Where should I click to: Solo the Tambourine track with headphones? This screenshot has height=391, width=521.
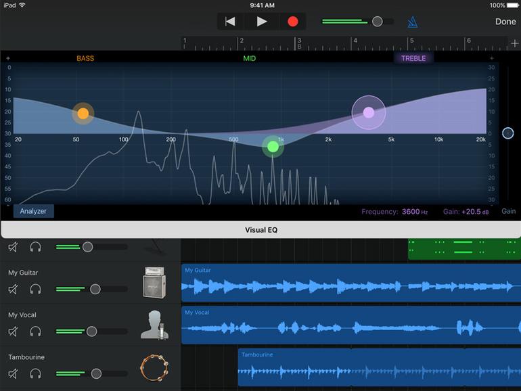coord(35,373)
